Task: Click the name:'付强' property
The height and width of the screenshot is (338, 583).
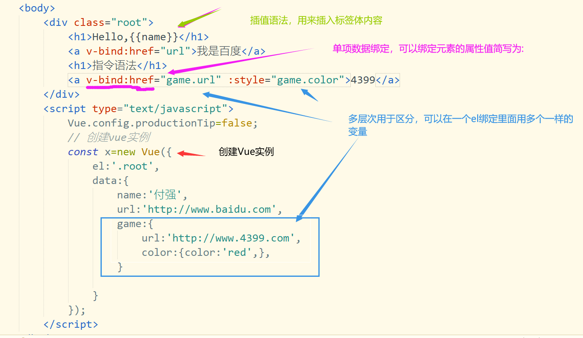Action: click(x=152, y=195)
